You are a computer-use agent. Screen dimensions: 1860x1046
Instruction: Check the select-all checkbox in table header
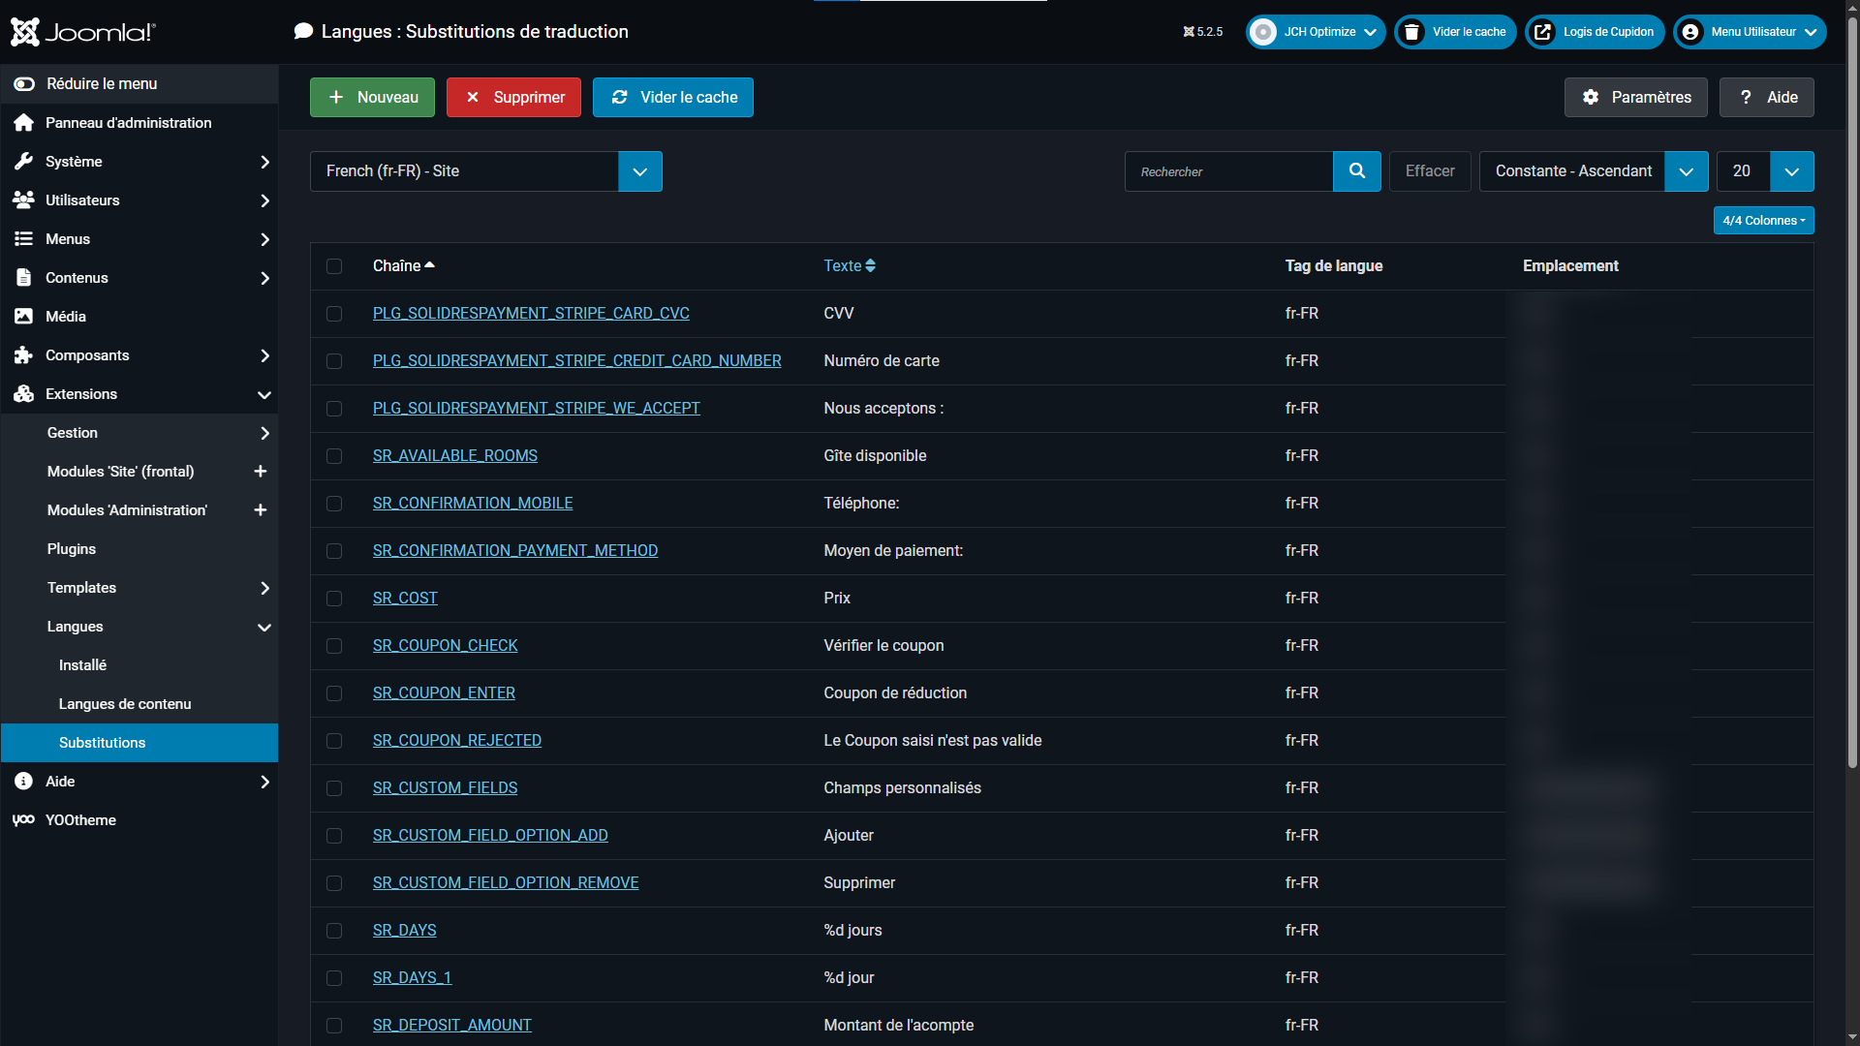click(334, 266)
